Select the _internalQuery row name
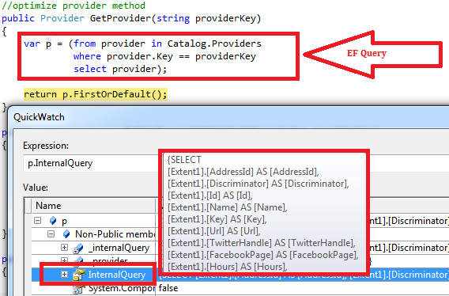449x296 pixels. pos(119,248)
